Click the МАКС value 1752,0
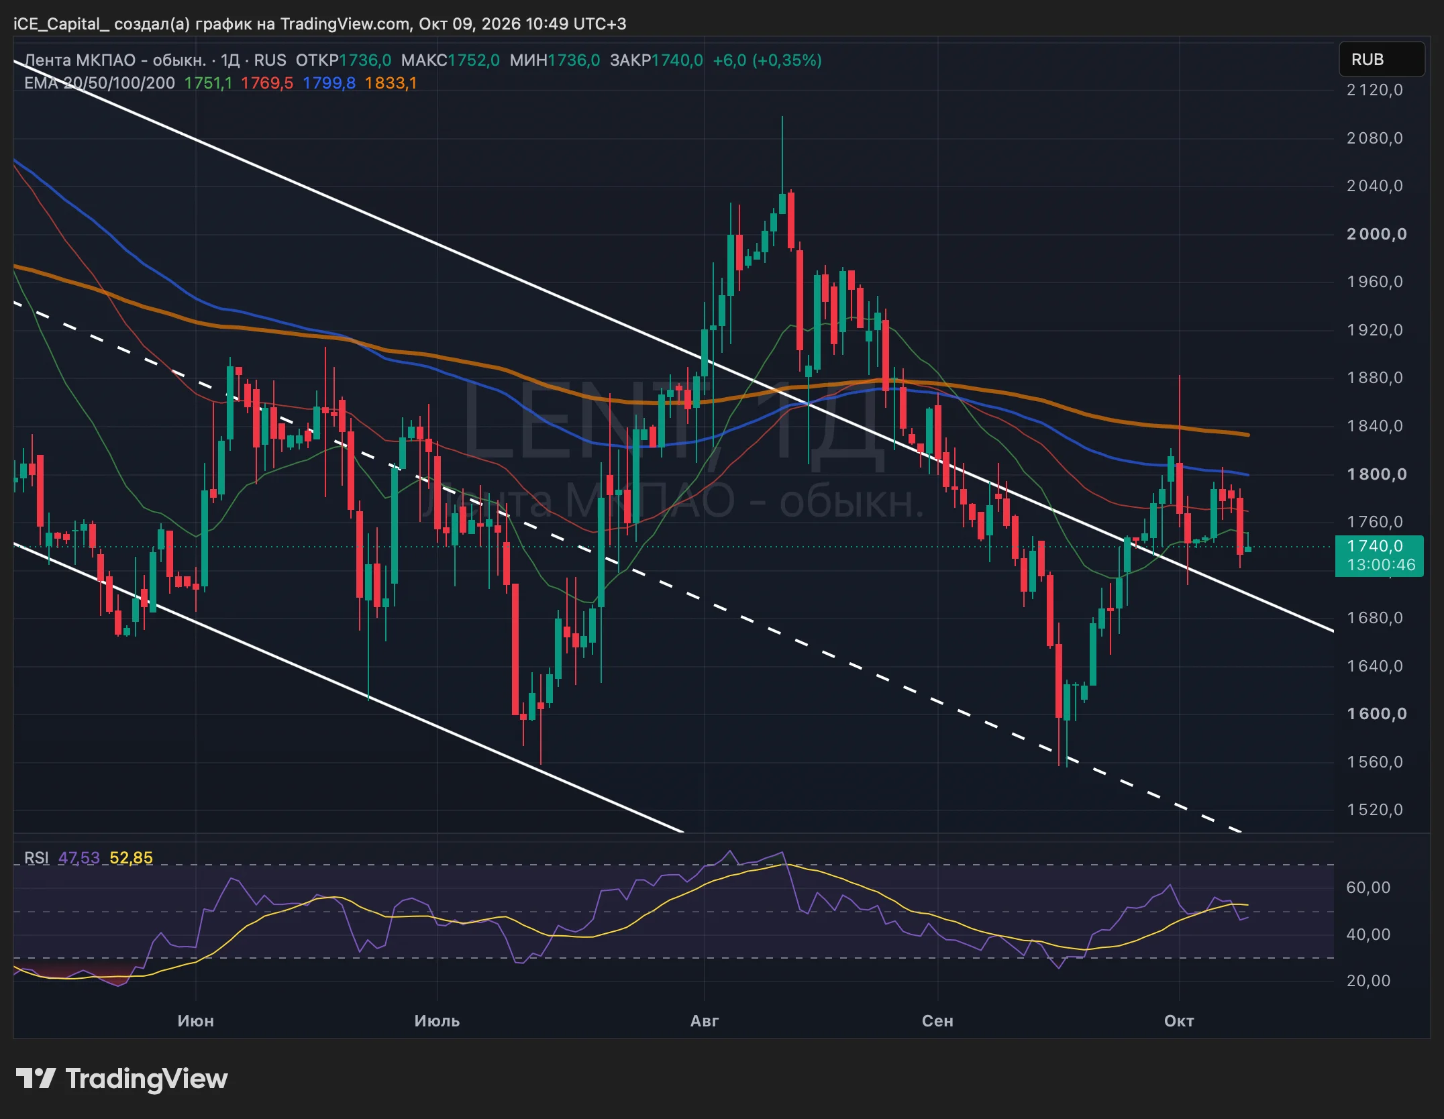This screenshot has width=1444, height=1119. (474, 60)
